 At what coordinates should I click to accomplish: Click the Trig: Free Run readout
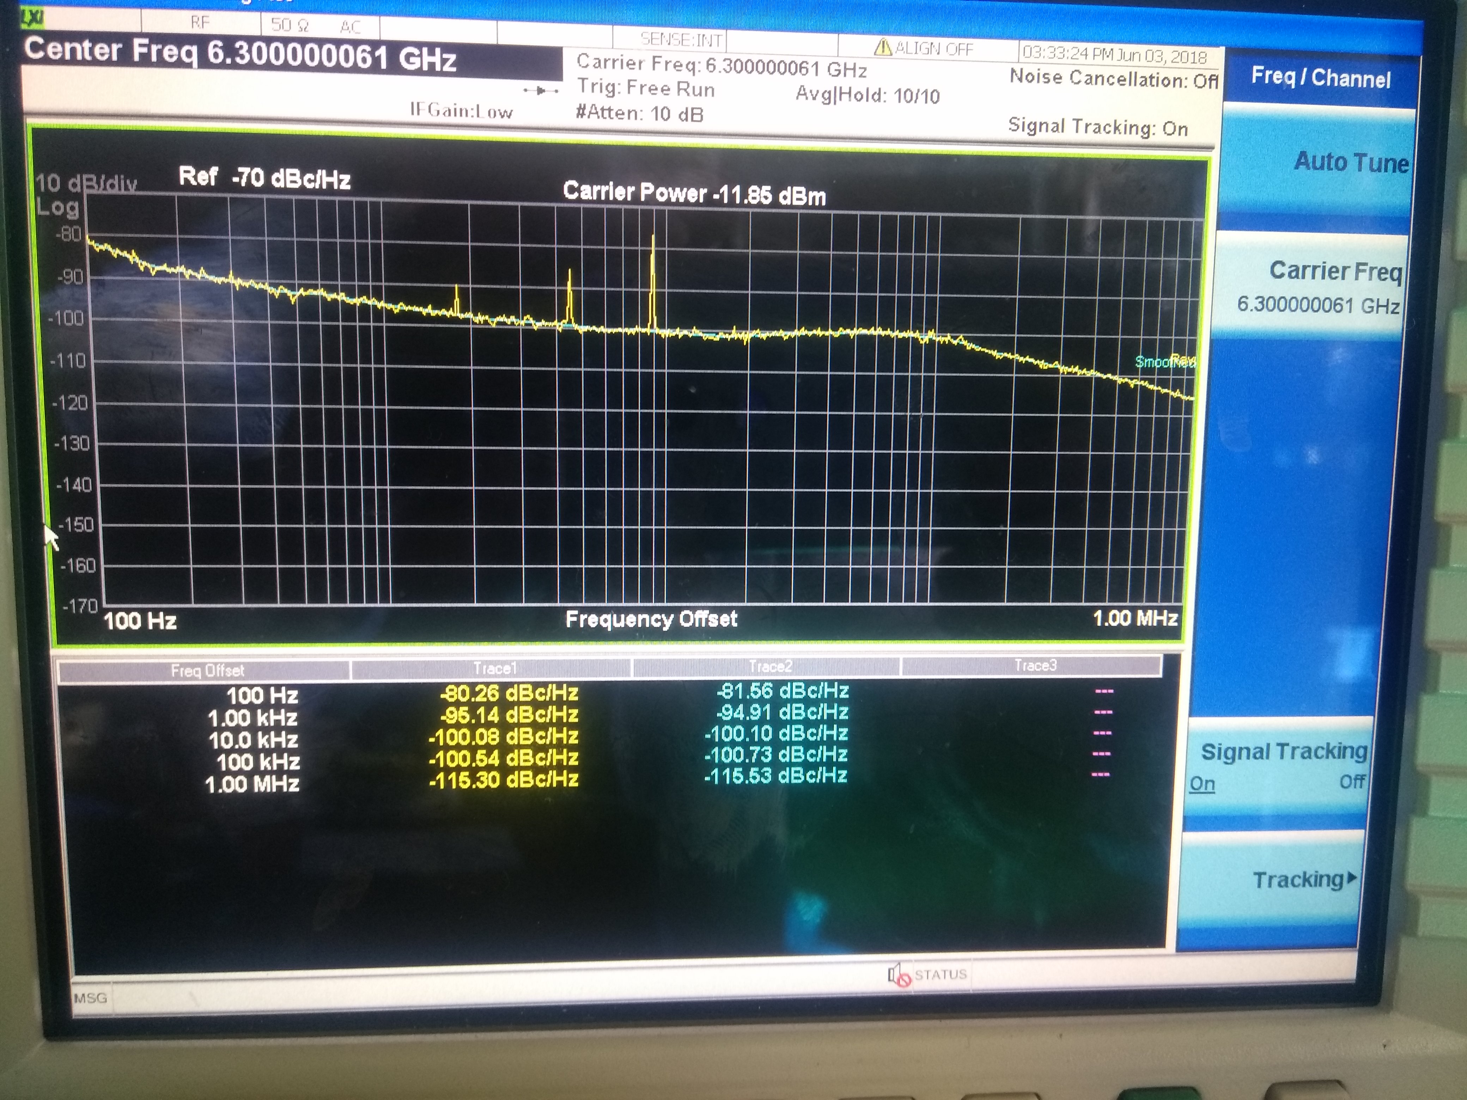[645, 87]
